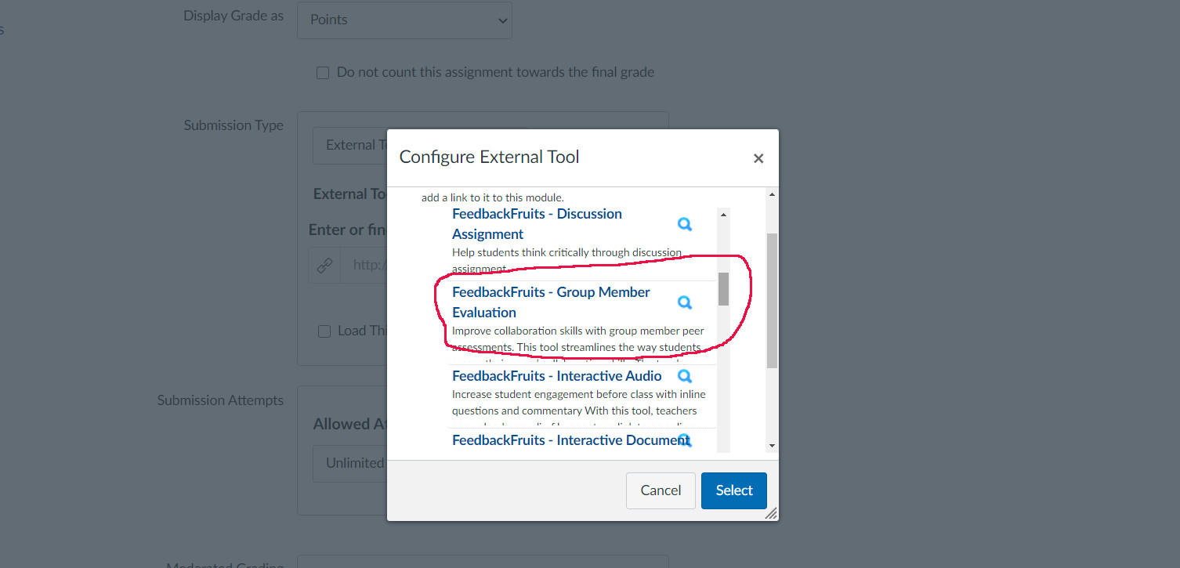Image resolution: width=1180 pixels, height=568 pixels.
Task: Open the Display Grade as dropdown
Action: point(404,20)
